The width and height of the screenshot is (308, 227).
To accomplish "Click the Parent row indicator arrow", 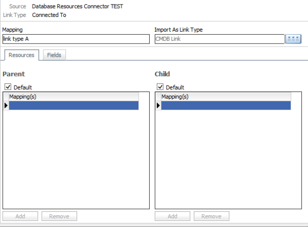I will [x=6, y=105].
